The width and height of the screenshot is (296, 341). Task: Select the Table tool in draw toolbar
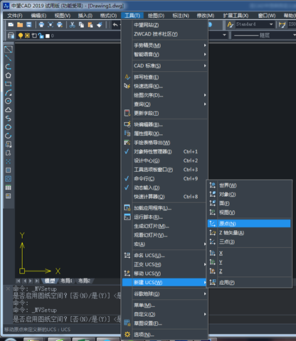tap(9, 188)
